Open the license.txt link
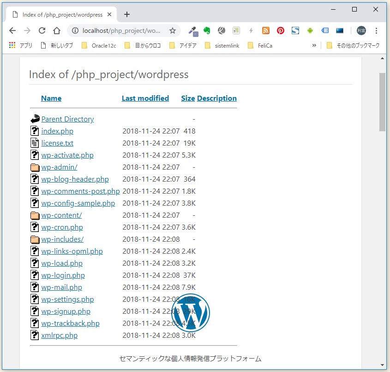Viewport: 390px width, 372px height. click(57, 143)
